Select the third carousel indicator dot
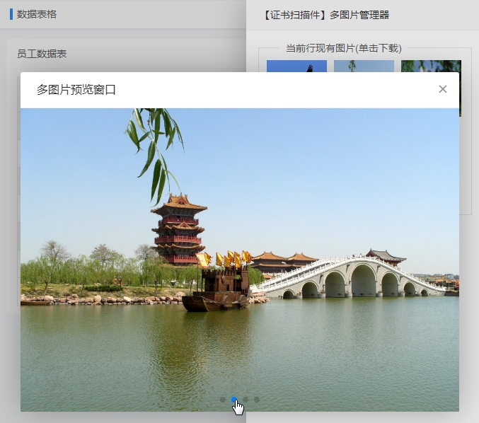479x423 pixels. point(246,400)
